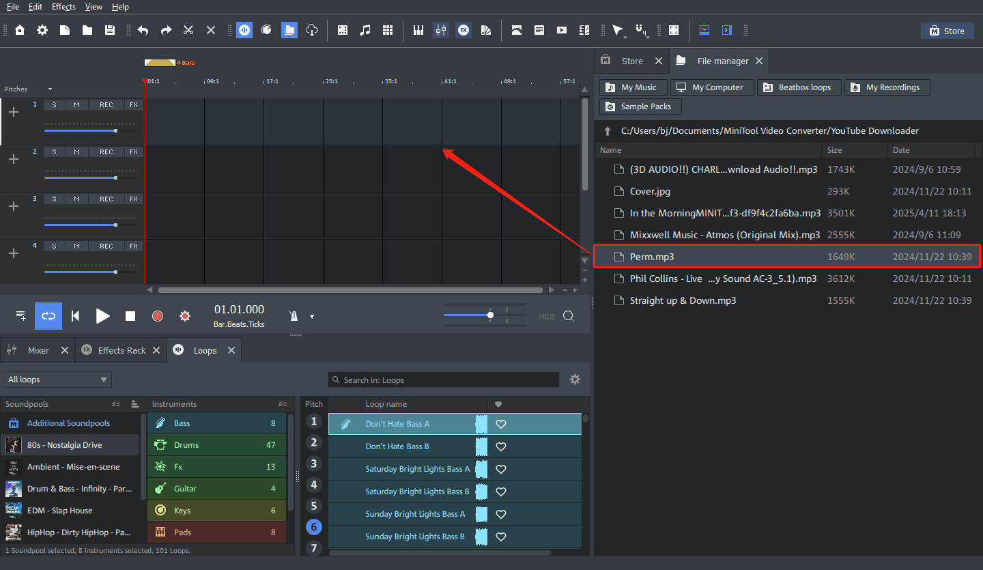
Task: Solo track 1 with S button
Action: pos(54,104)
